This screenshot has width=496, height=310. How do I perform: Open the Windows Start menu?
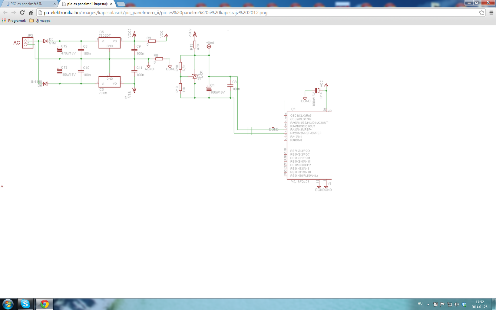[x=8, y=304]
